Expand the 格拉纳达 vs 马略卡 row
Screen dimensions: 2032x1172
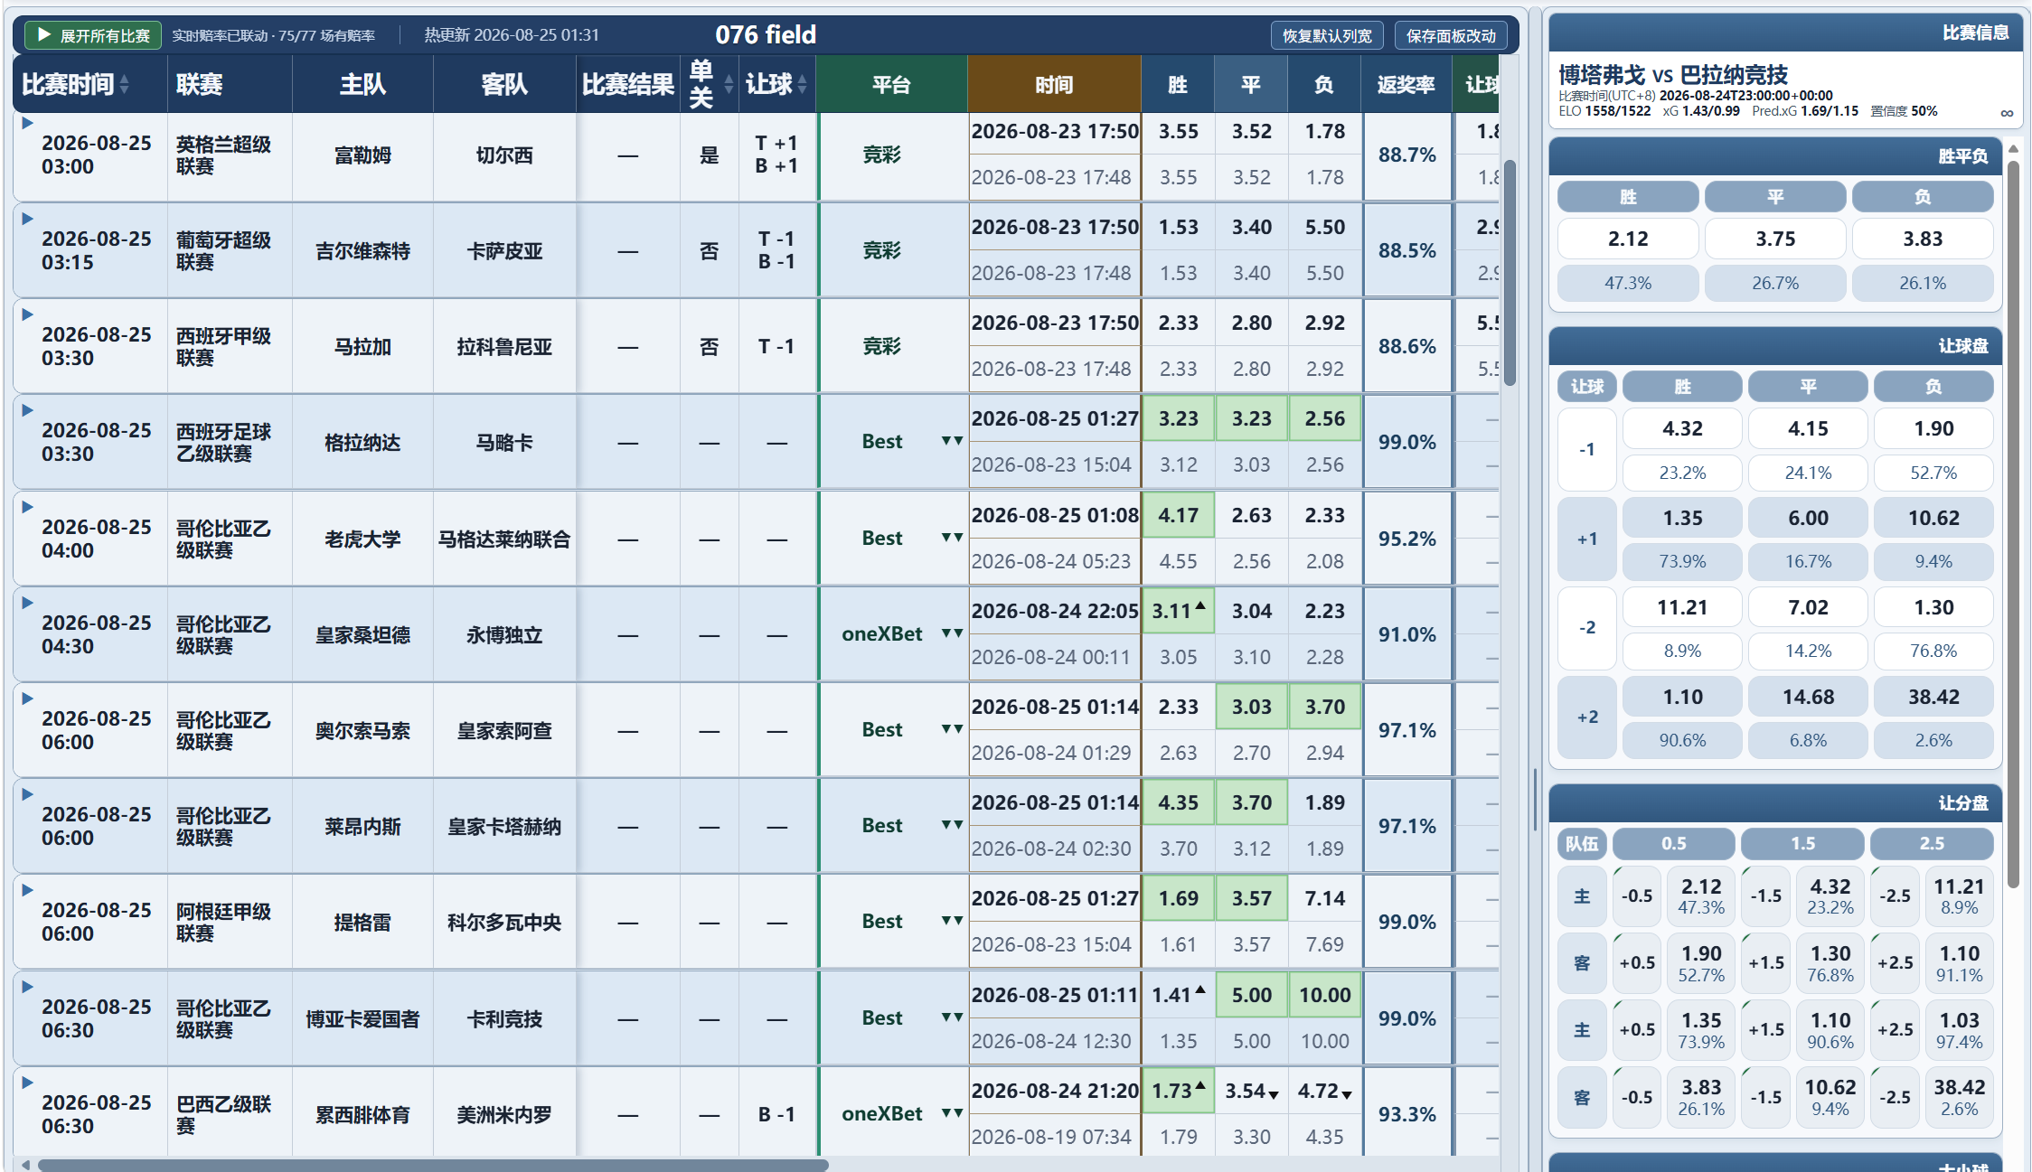27,410
